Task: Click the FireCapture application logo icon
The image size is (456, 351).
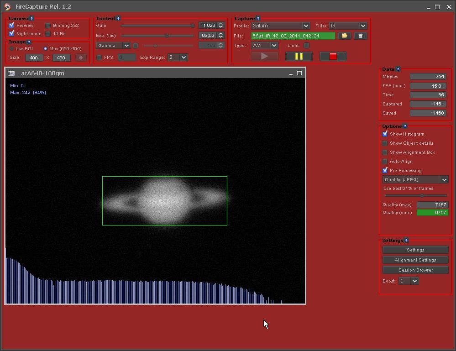Action: click(x=7, y=7)
